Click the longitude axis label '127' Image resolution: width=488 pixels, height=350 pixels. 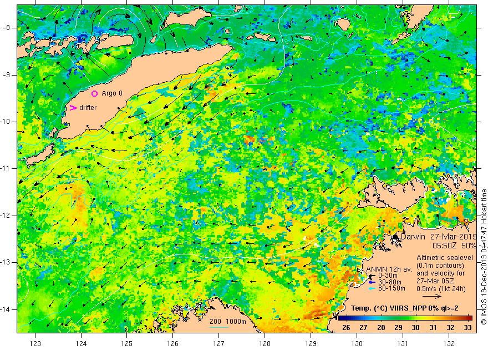(x=219, y=343)
